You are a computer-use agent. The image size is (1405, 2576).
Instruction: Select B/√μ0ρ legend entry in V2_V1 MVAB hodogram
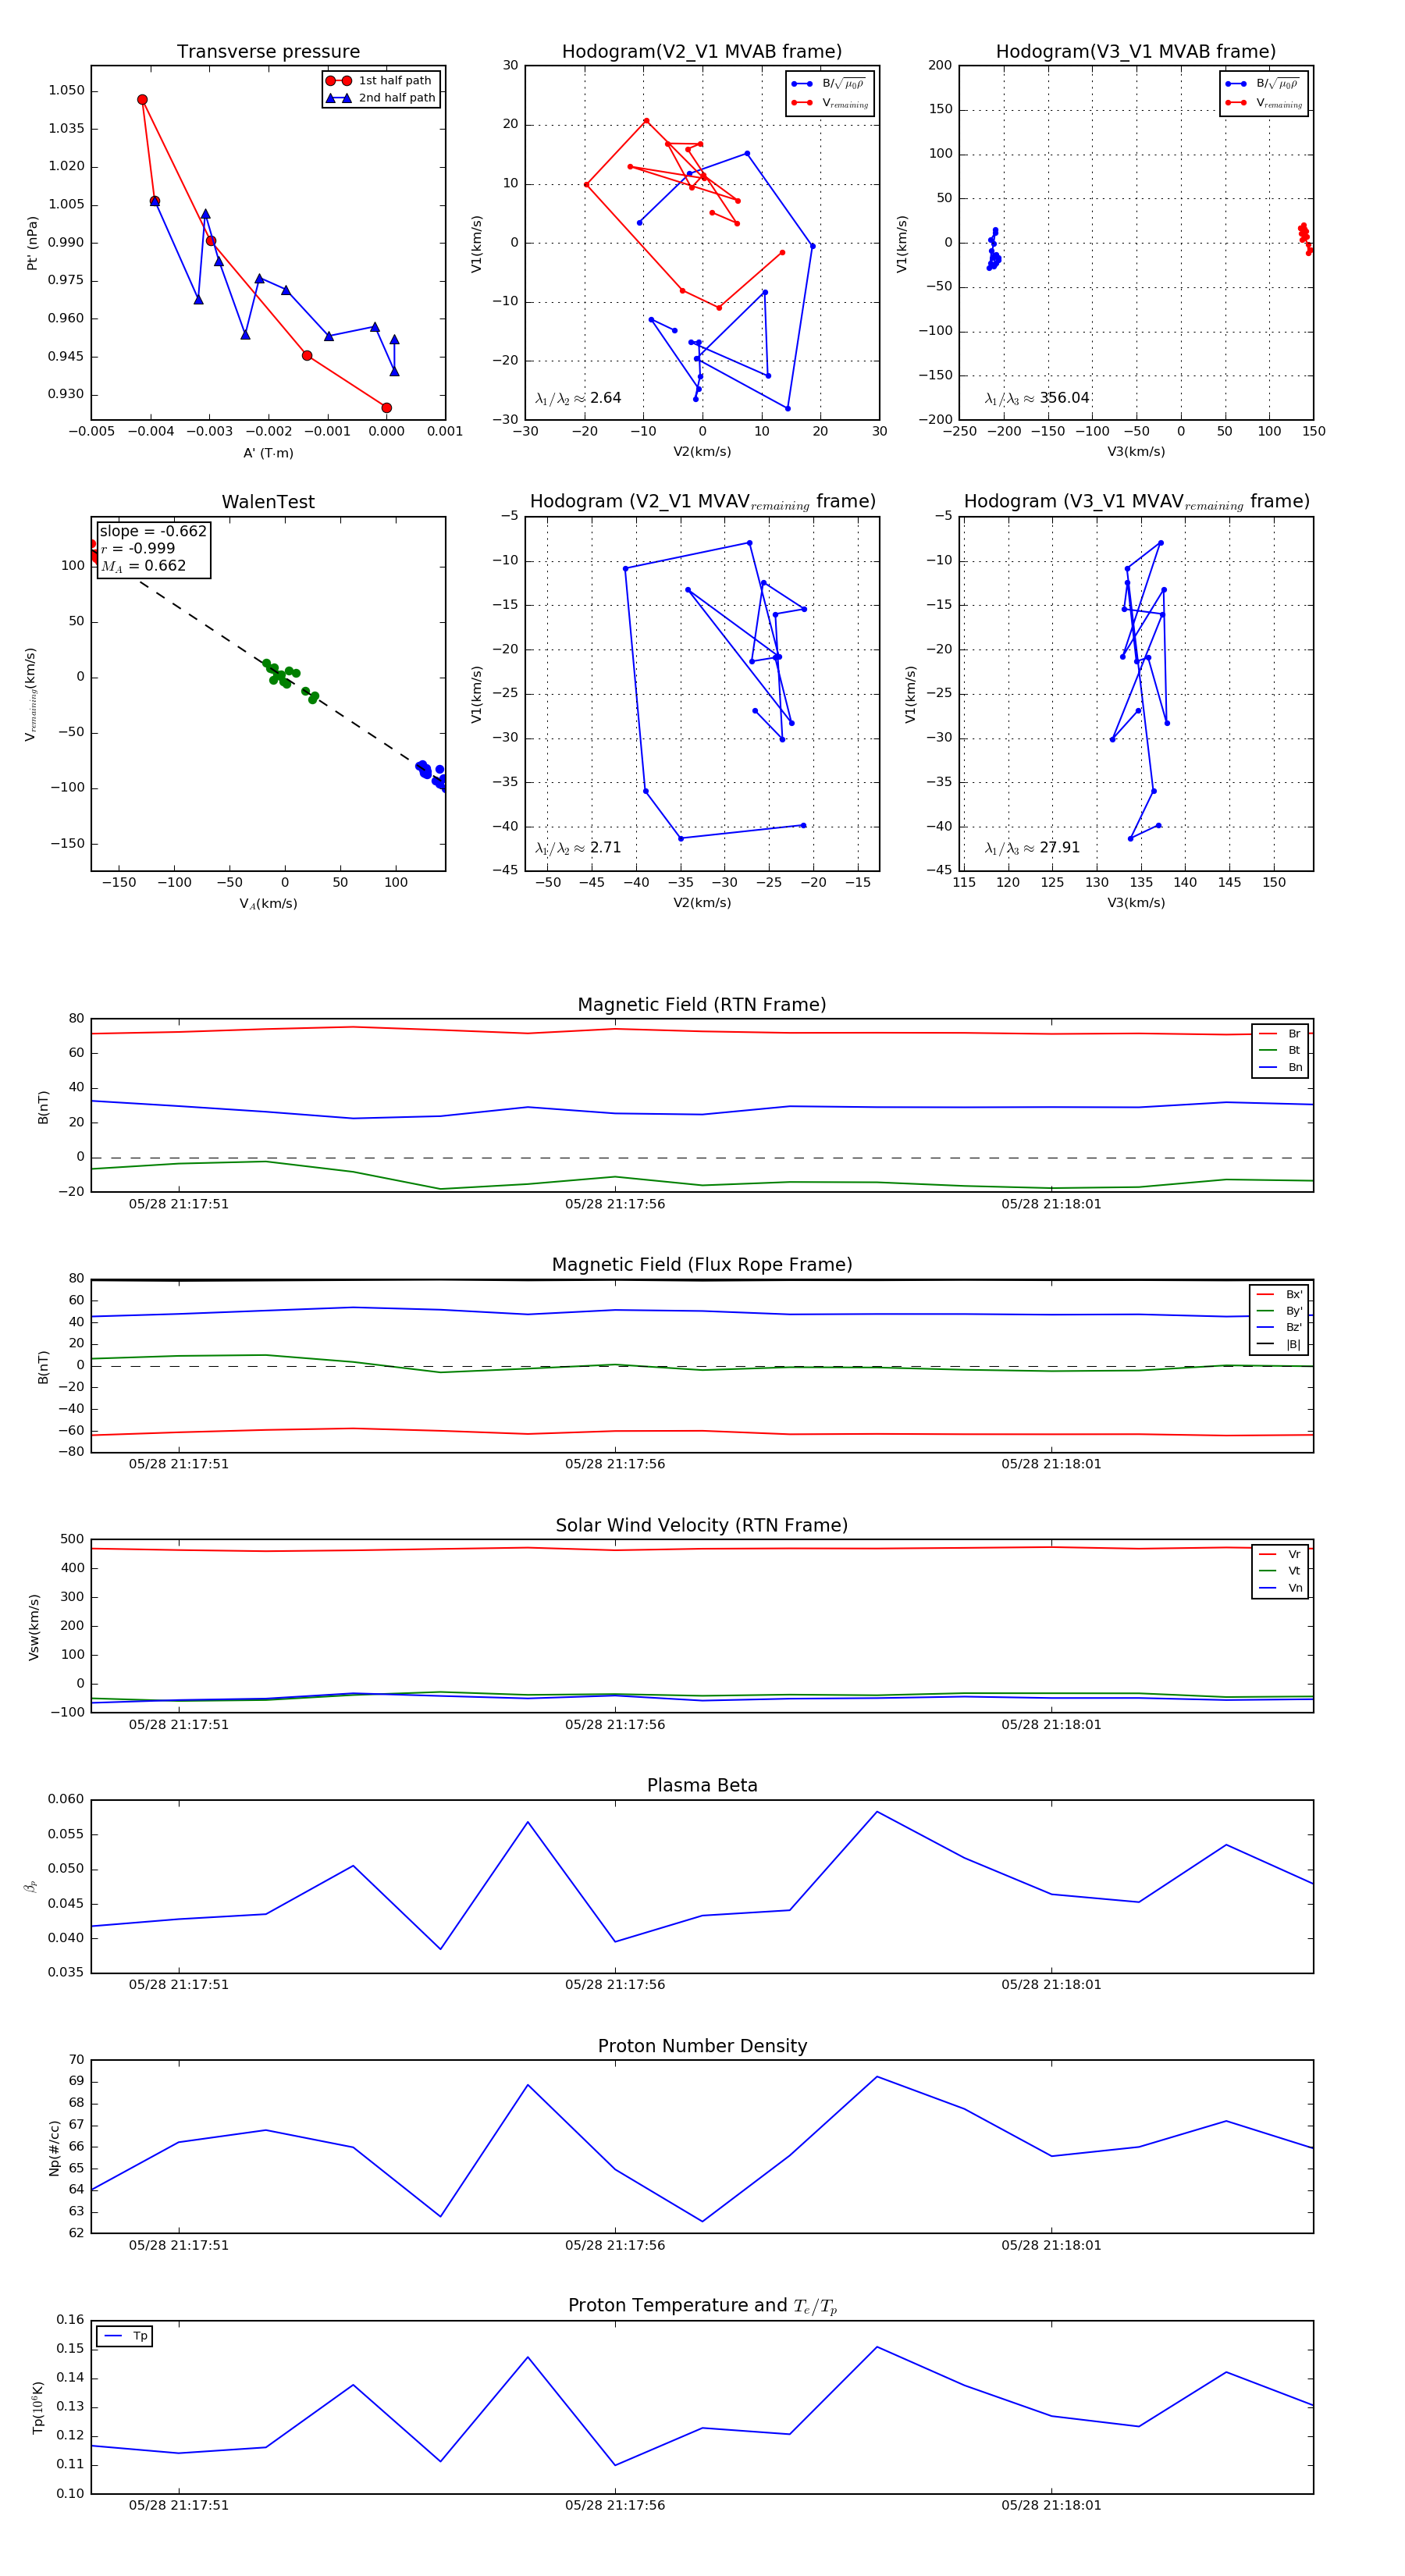(x=829, y=84)
